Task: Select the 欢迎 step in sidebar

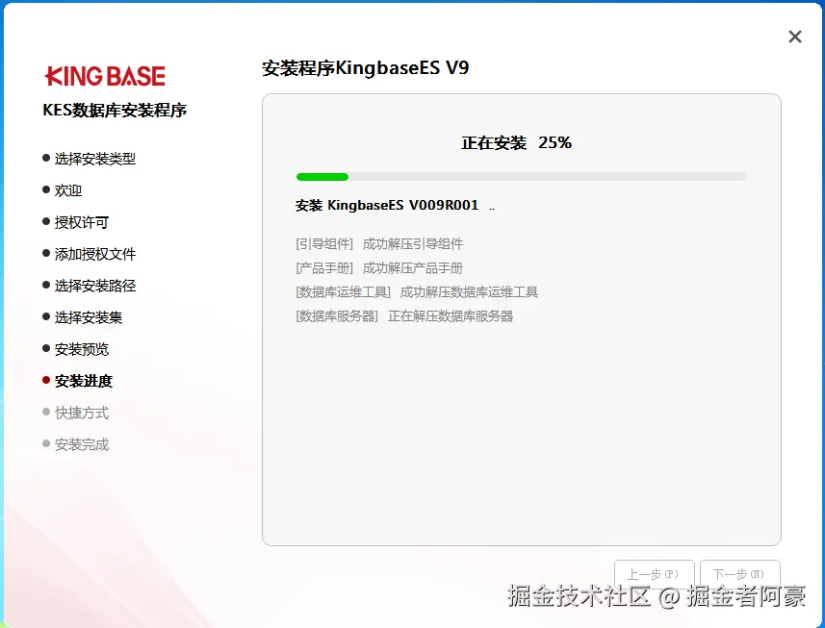Action: pos(62,190)
